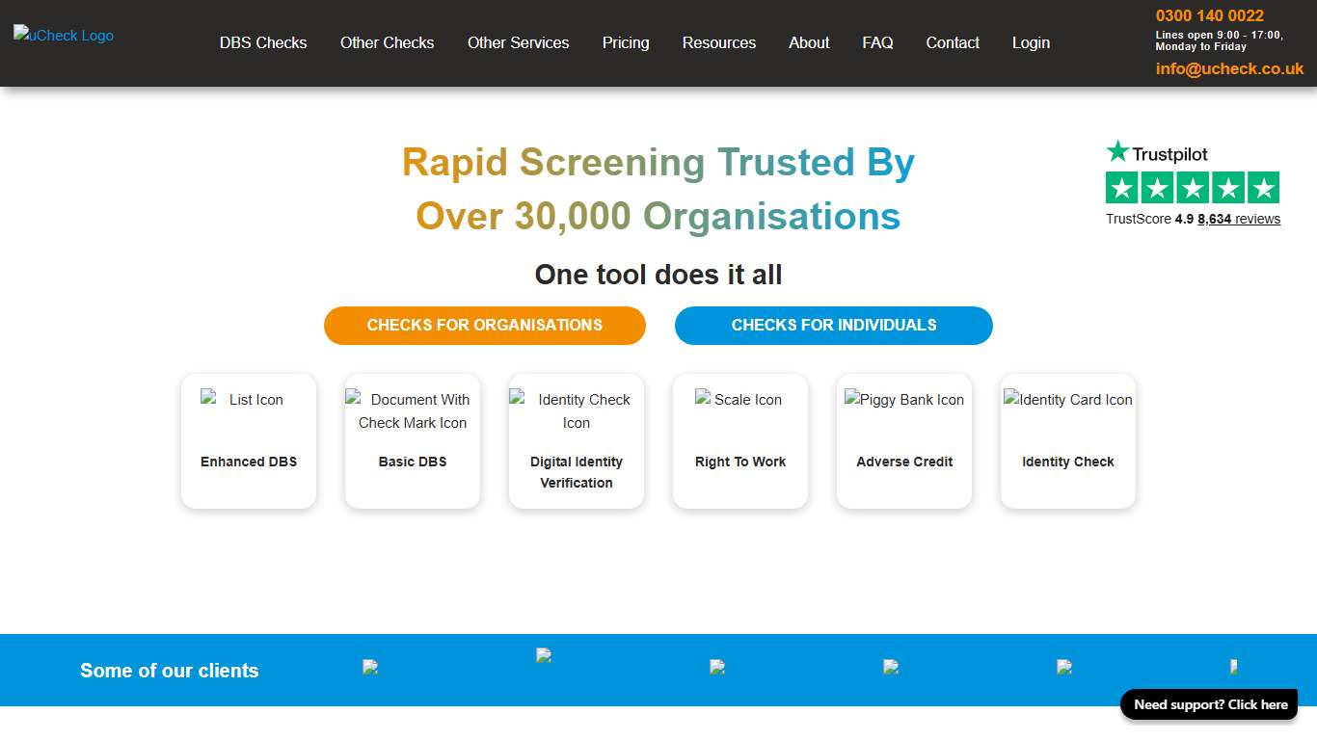Switch to Checks For Organisations
This screenshot has height=740, width=1317.
[x=484, y=325]
